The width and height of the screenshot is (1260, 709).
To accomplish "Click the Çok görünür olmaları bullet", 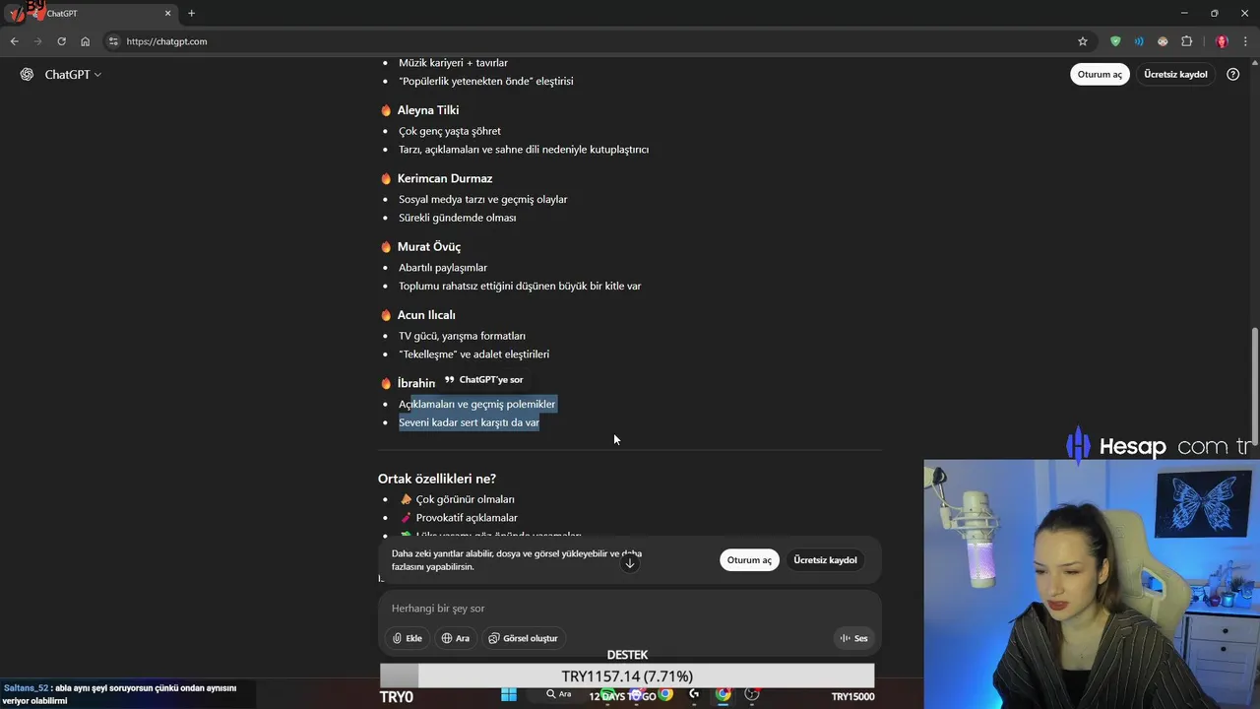I will [465, 499].
